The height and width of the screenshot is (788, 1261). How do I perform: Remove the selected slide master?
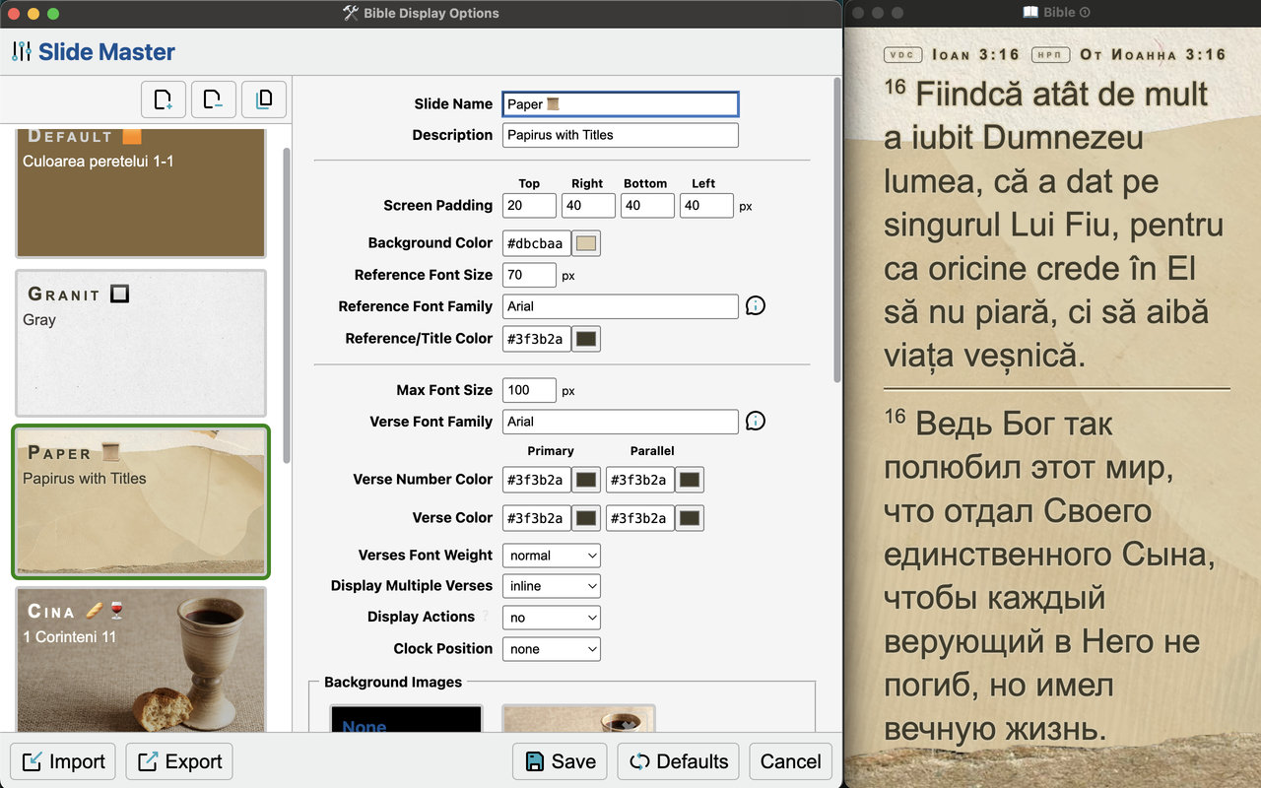coord(214,98)
